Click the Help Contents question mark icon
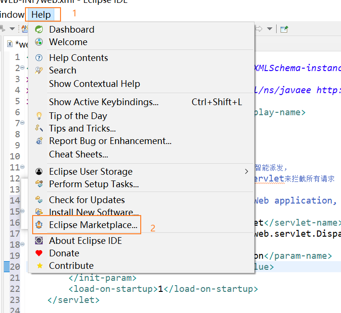The height and width of the screenshot is (313, 341). pos(39,58)
